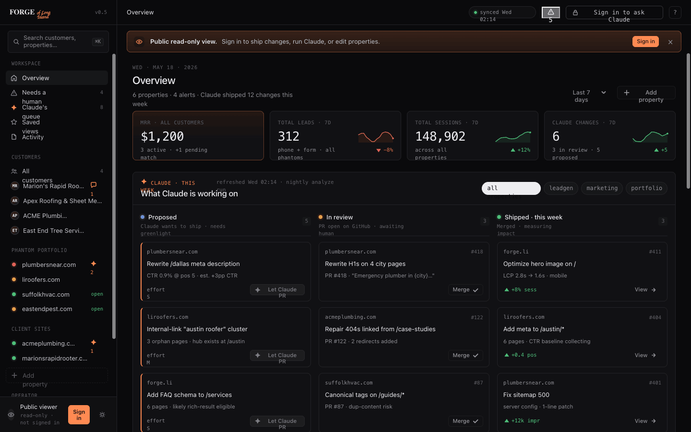Click the synced Wed 02:14 status pill

coord(502,12)
